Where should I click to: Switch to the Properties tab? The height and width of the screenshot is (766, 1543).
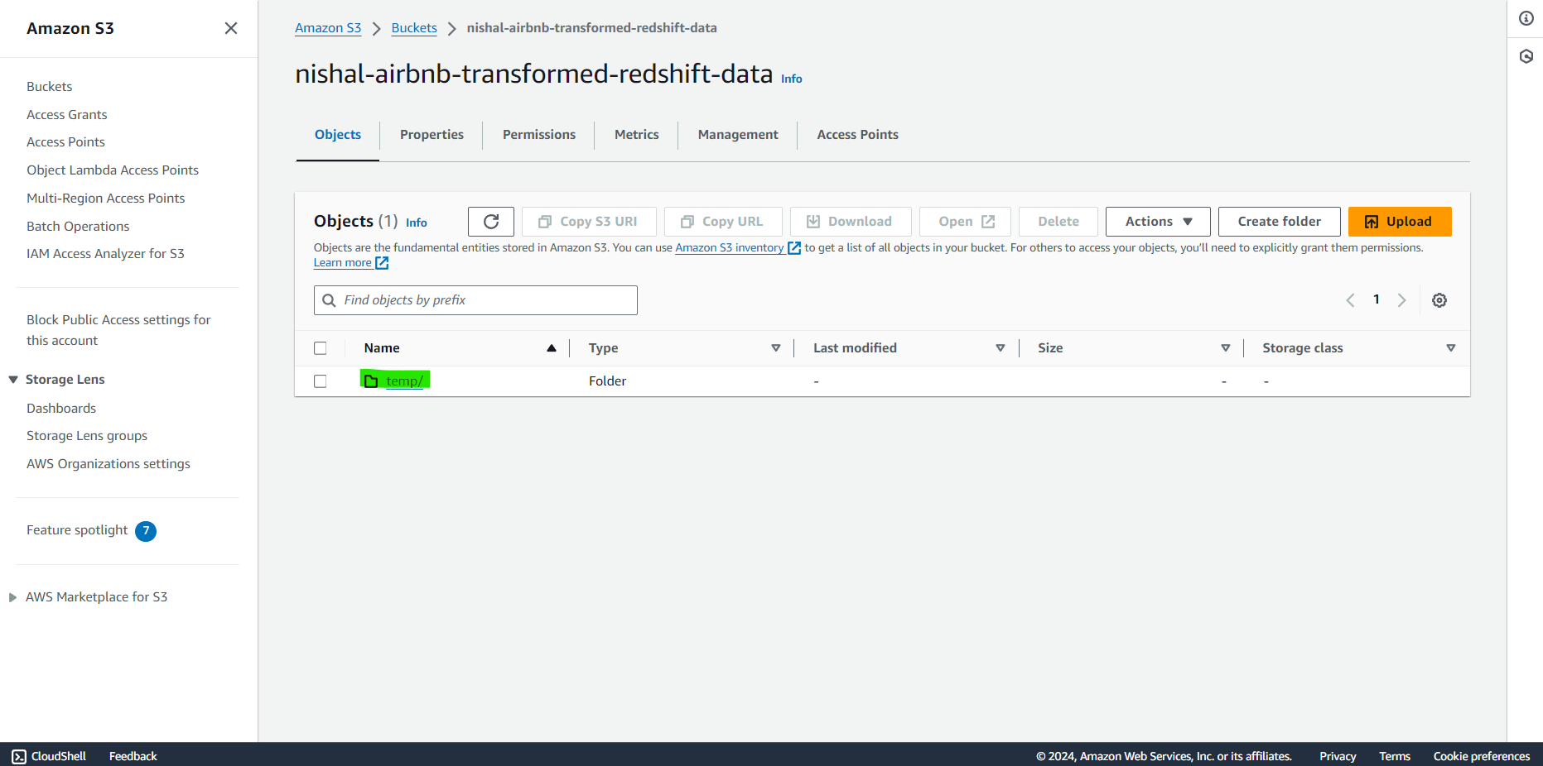[432, 135]
